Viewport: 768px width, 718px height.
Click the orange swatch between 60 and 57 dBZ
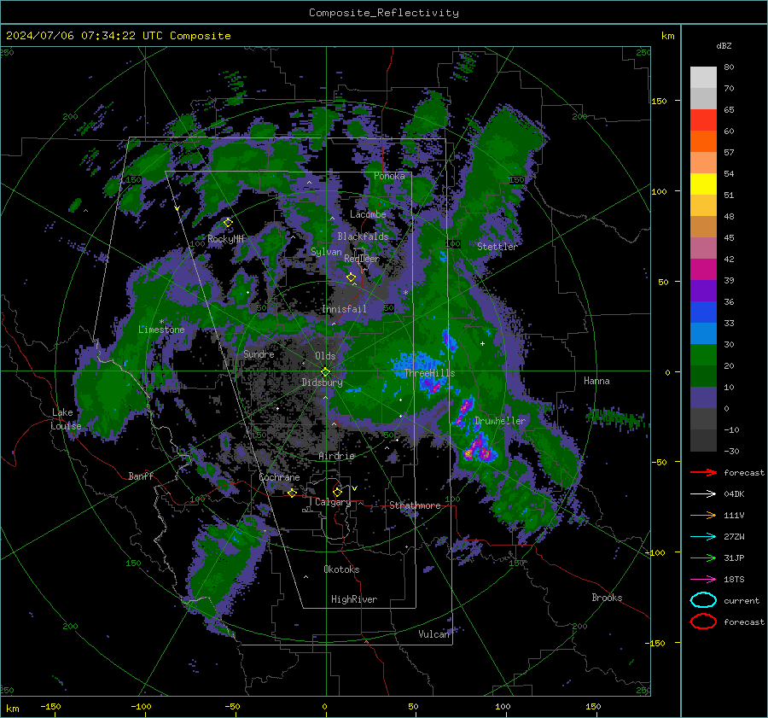pyautogui.click(x=703, y=141)
